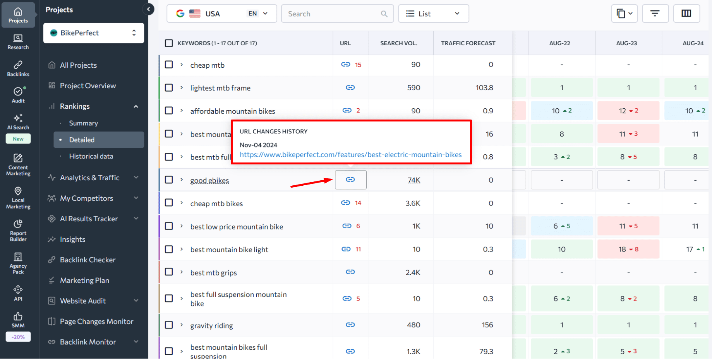Collapse the Rankings menu section
The image size is (712, 359).
point(136,106)
